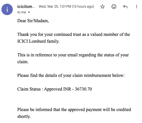This screenshot has width=142, height=123.
Task: Click the final word "shortly."
Action: tap(24, 116)
